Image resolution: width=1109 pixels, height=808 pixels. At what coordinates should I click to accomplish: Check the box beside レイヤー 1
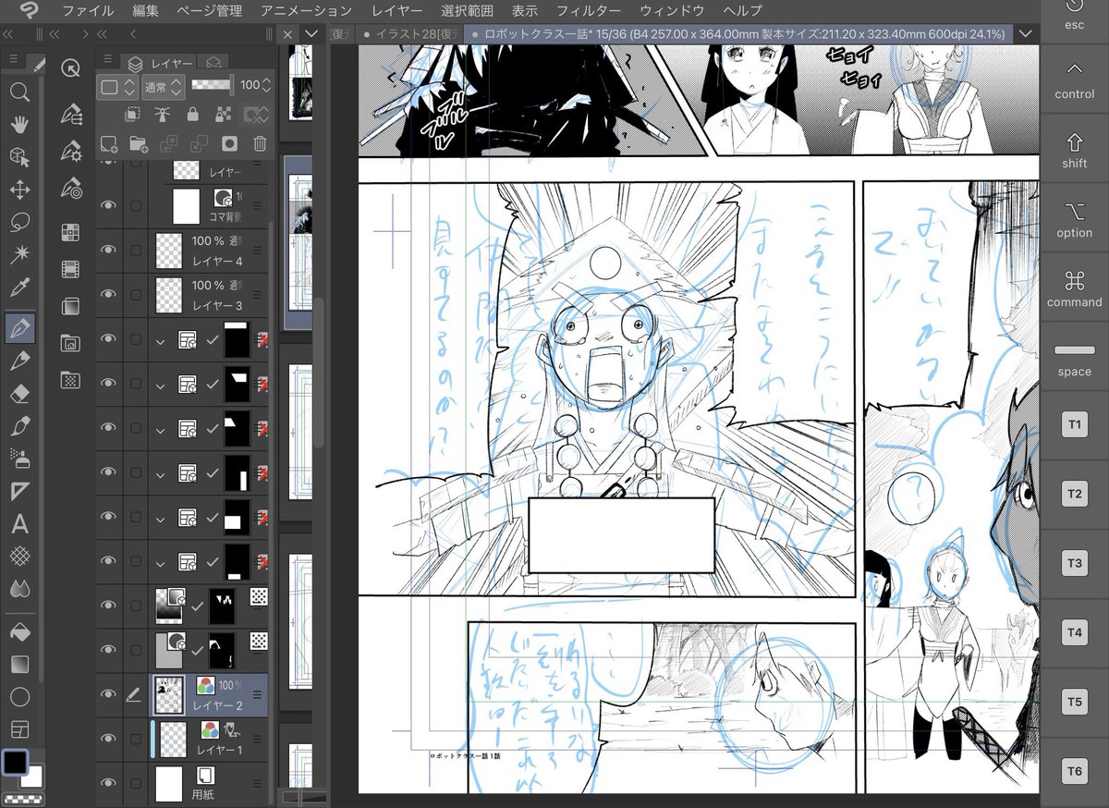(136, 739)
